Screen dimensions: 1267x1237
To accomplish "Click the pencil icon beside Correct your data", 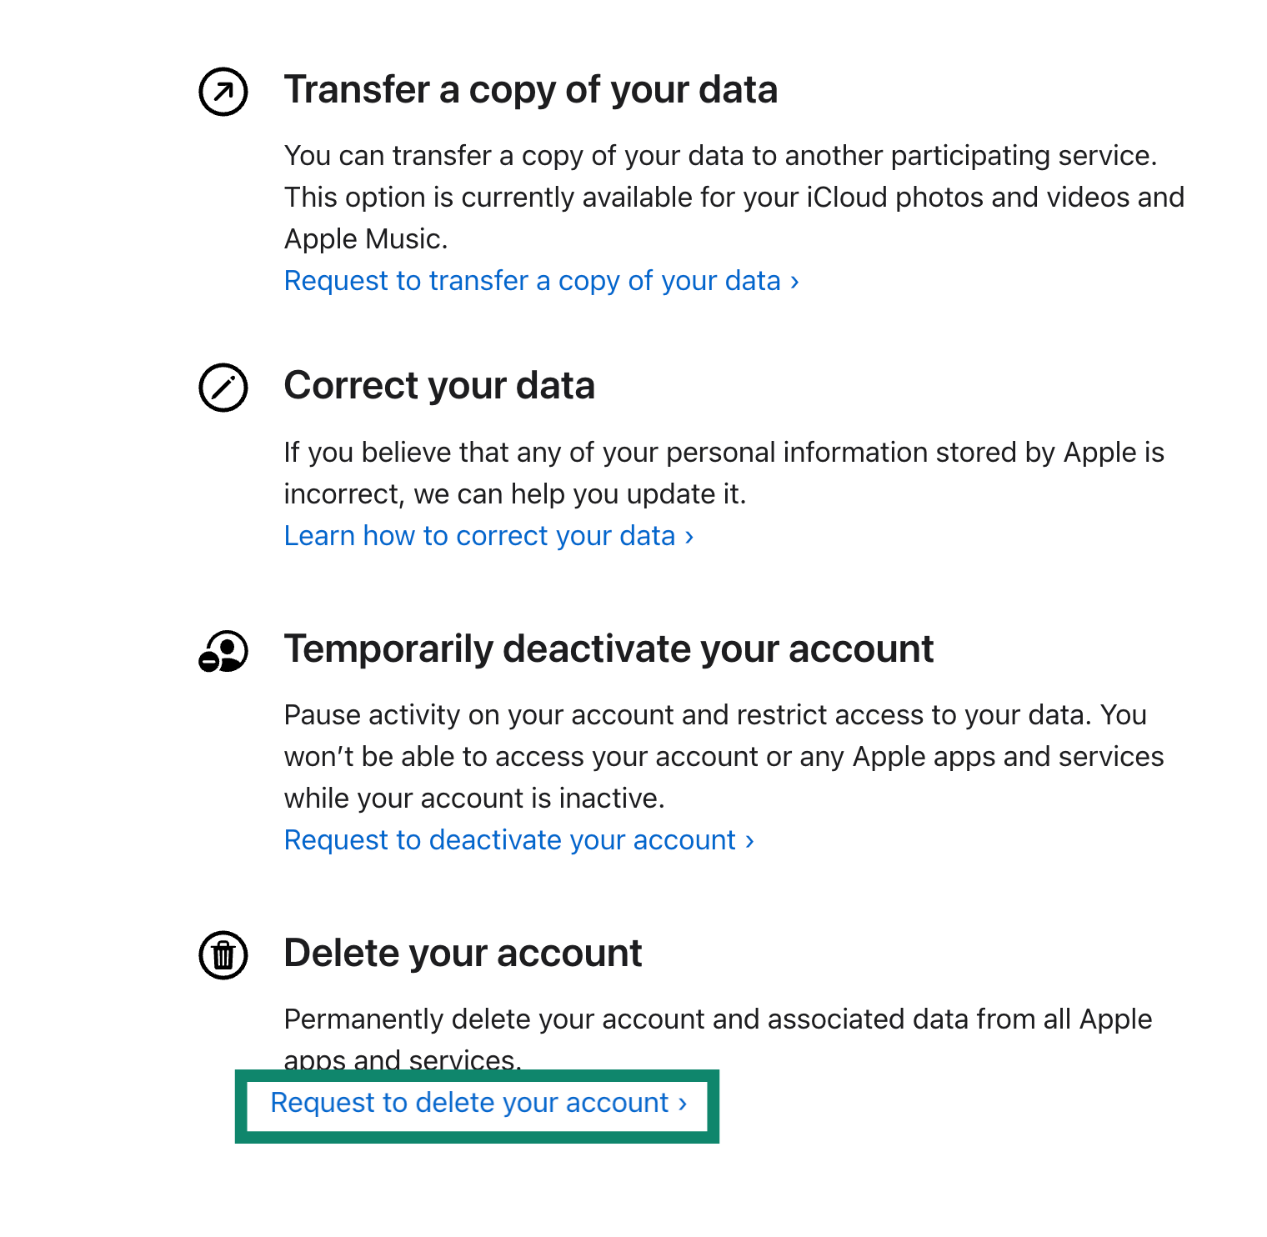I will point(223,388).
